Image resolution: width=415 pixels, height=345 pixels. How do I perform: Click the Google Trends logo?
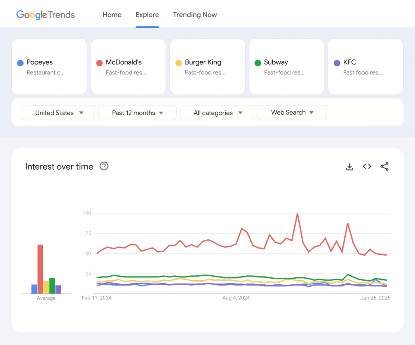[45, 15]
